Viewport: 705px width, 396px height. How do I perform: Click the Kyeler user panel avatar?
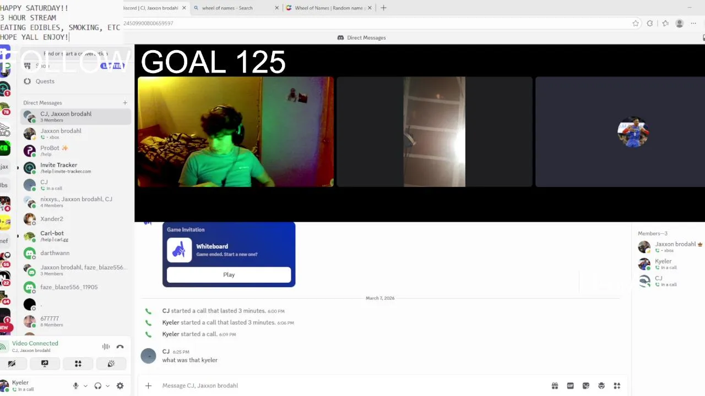tap(5, 385)
